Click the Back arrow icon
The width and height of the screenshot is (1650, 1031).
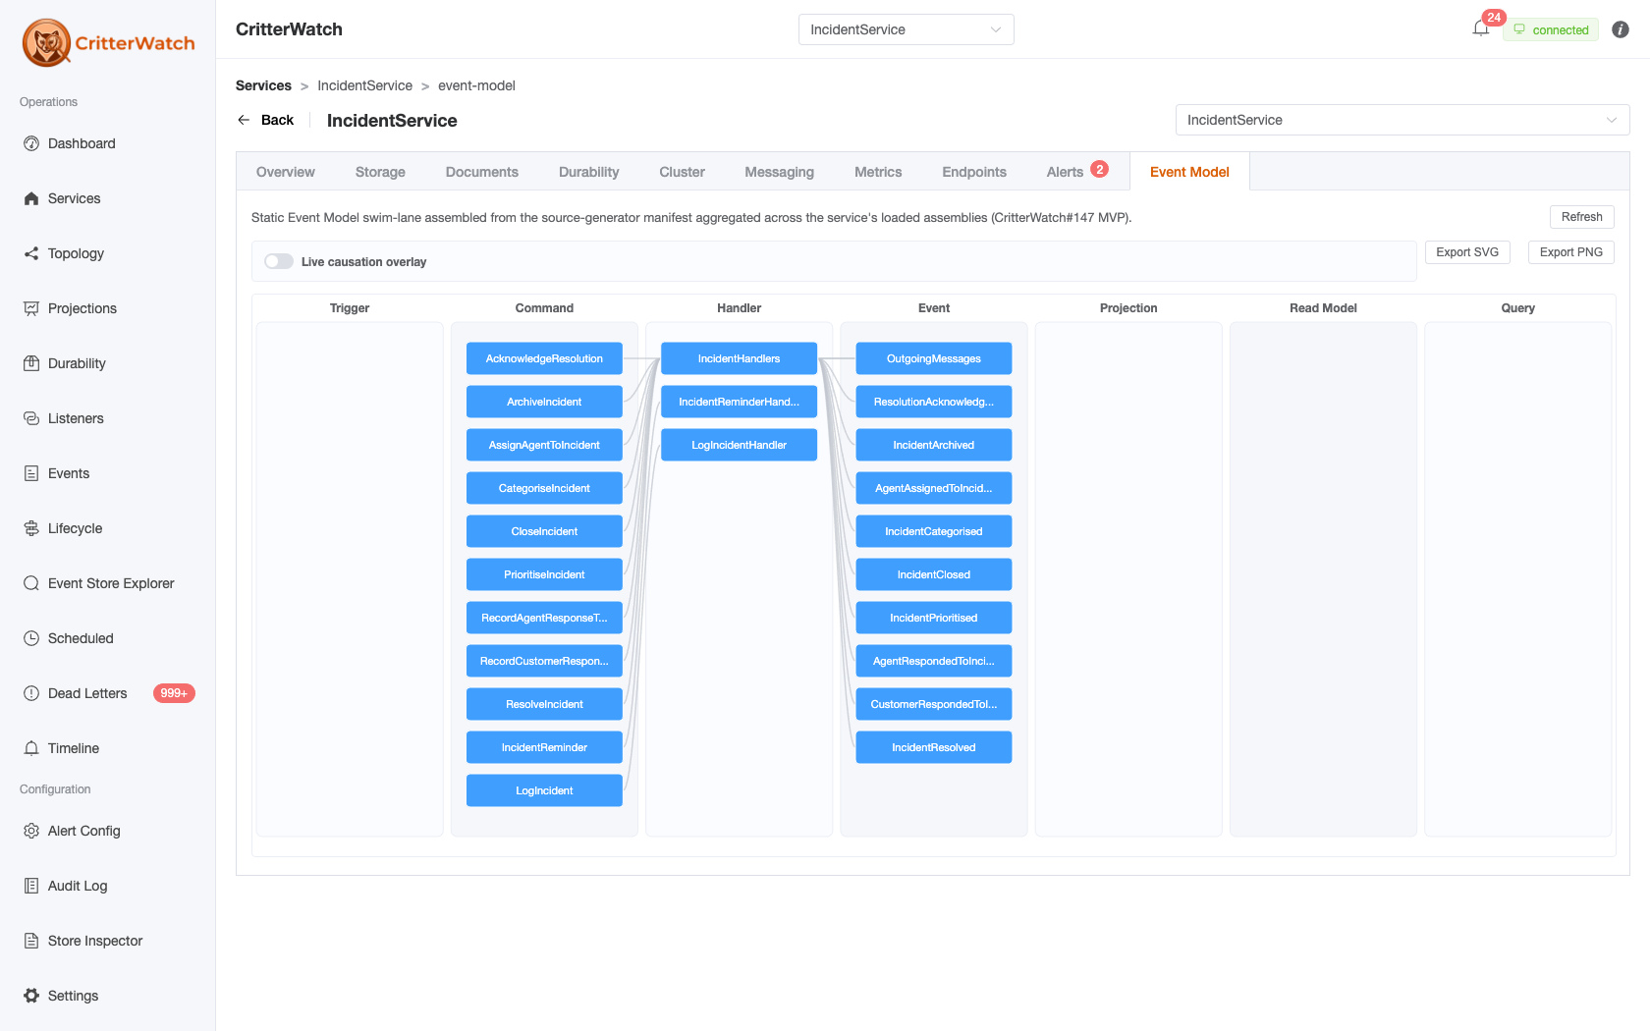[244, 120]
